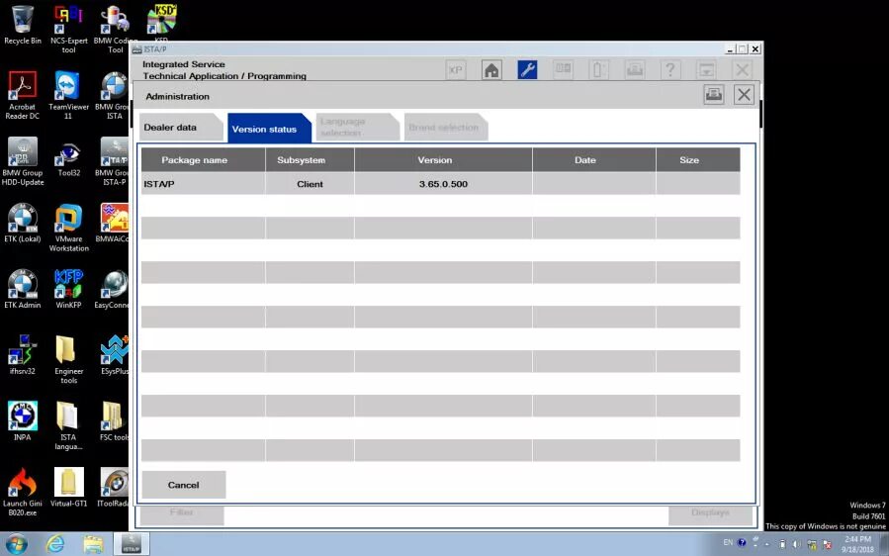This screenshot has width=889, height=556.
Task: Open Recycle Bin on the desktop
Action: (23, 26)
